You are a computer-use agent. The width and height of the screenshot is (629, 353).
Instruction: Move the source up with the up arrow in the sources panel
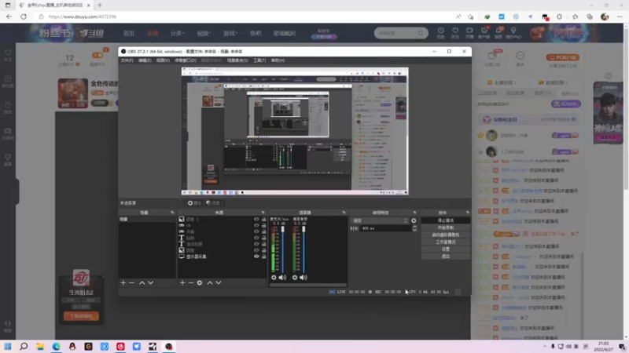point(210,282)
